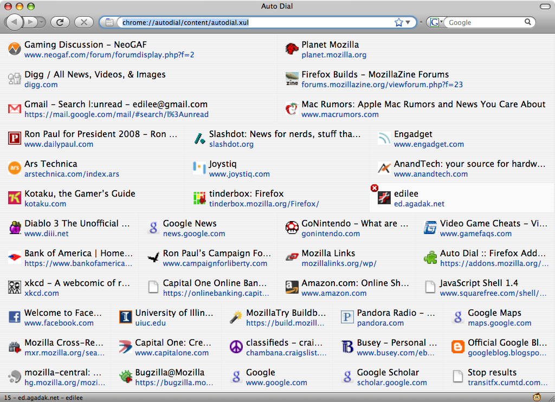Reload the page with the refresh button
Screen dimensions: 555x402
point(60,22)
